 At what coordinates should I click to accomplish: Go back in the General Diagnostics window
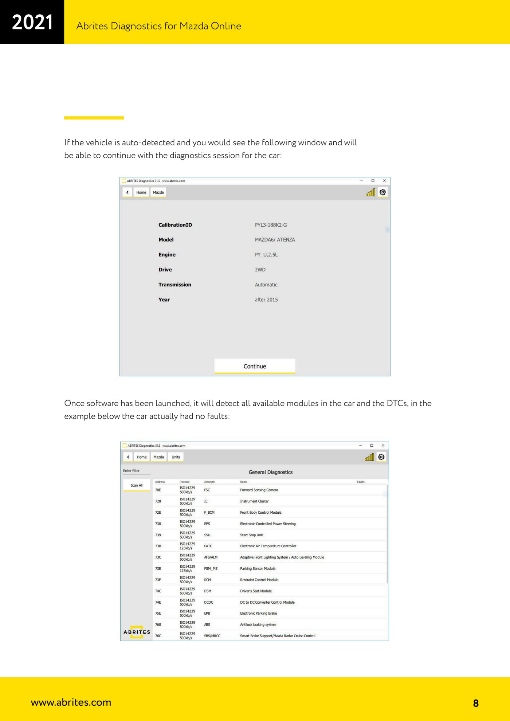128,457
